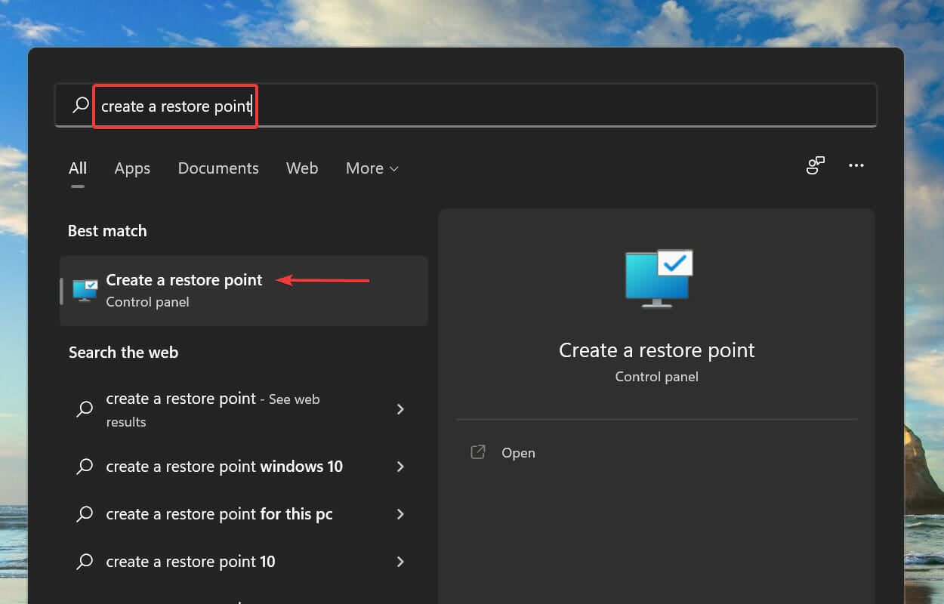
Task: Expand chevron for 'create a restore point - See web results'
Action: pos(400,409)
